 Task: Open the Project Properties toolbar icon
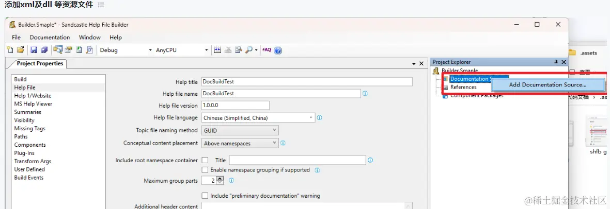(x=69, y=49)
